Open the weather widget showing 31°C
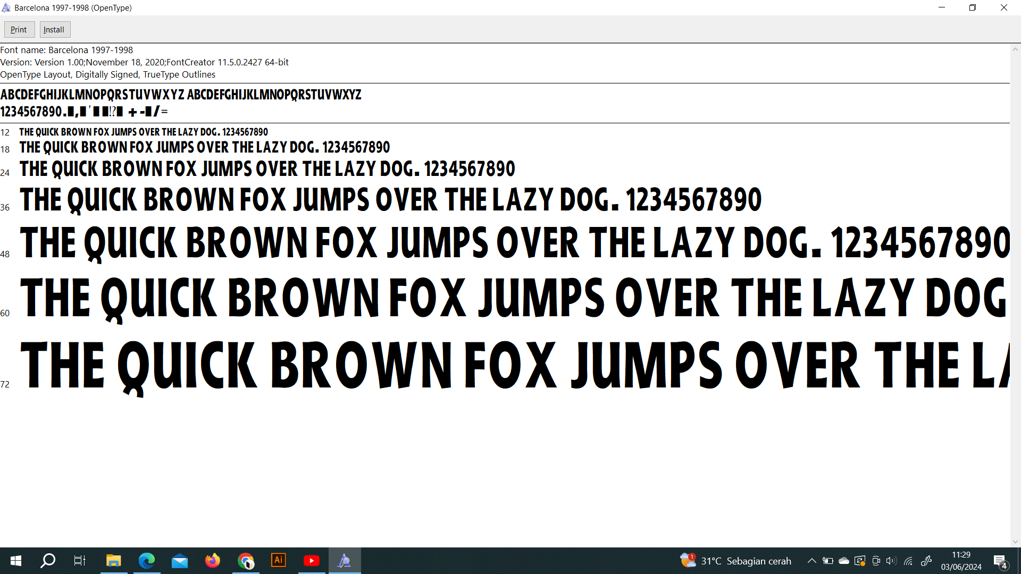This screenshot has height=574, width=1021. click(x=736, y=561)
